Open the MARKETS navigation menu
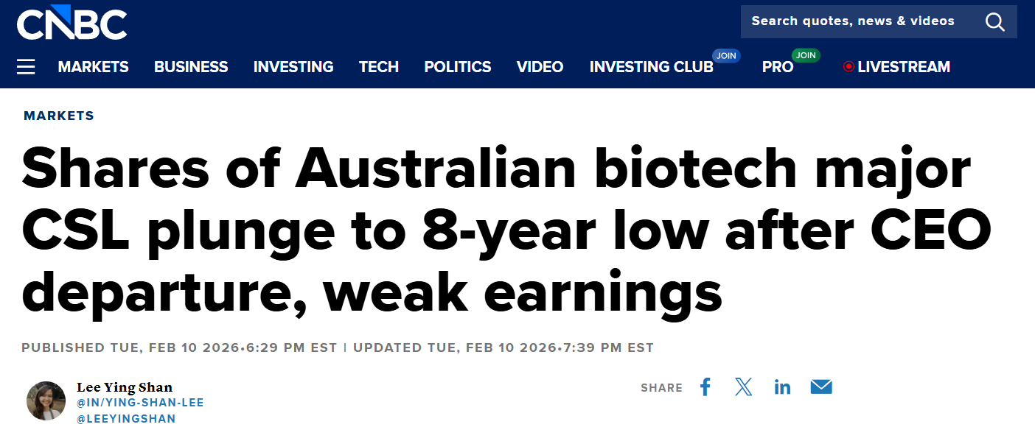 pos(93,66)
